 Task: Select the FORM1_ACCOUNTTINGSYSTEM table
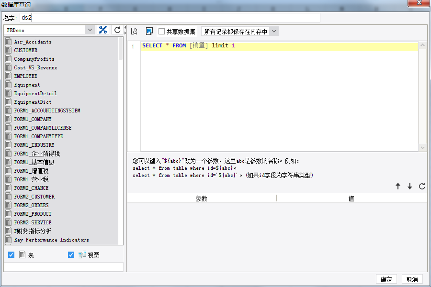click(47, 110)
